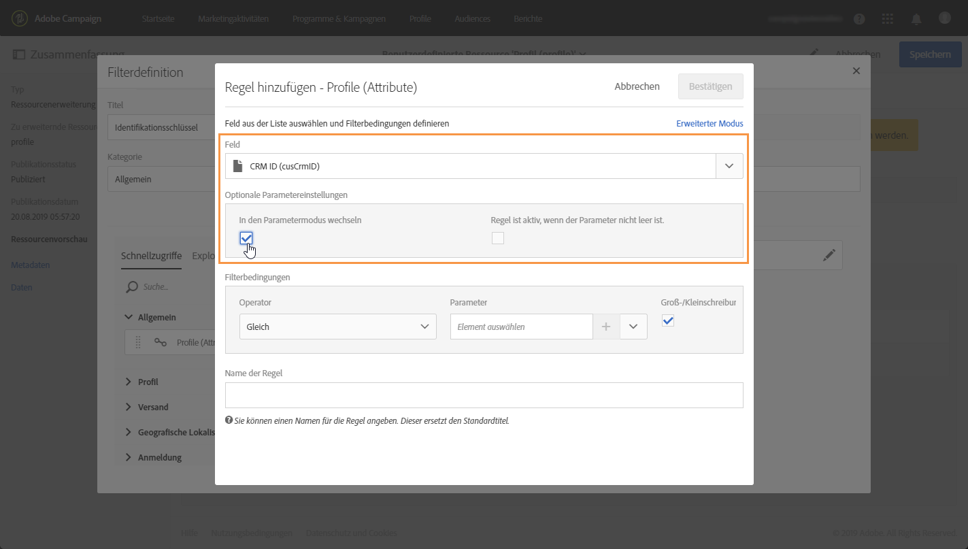Click the 'Name der Regel' input field

(484, 395)
